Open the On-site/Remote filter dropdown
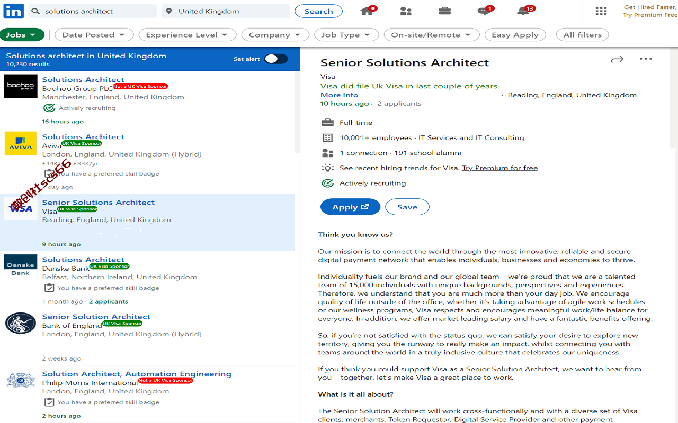678x423 pixels. (432, 35)
